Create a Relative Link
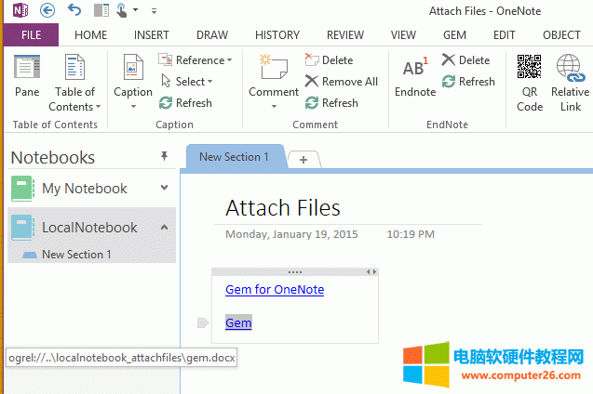Screen dimensions: 593x394 pos(571,83)
